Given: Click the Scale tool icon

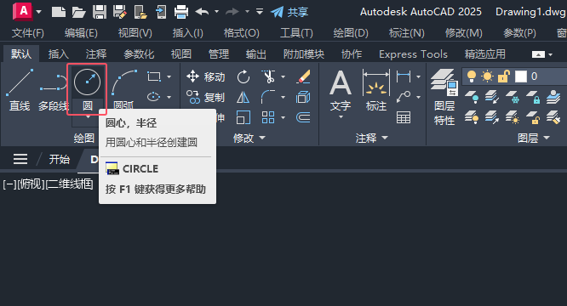Looking at the screenshot, I should pos(243,117).
